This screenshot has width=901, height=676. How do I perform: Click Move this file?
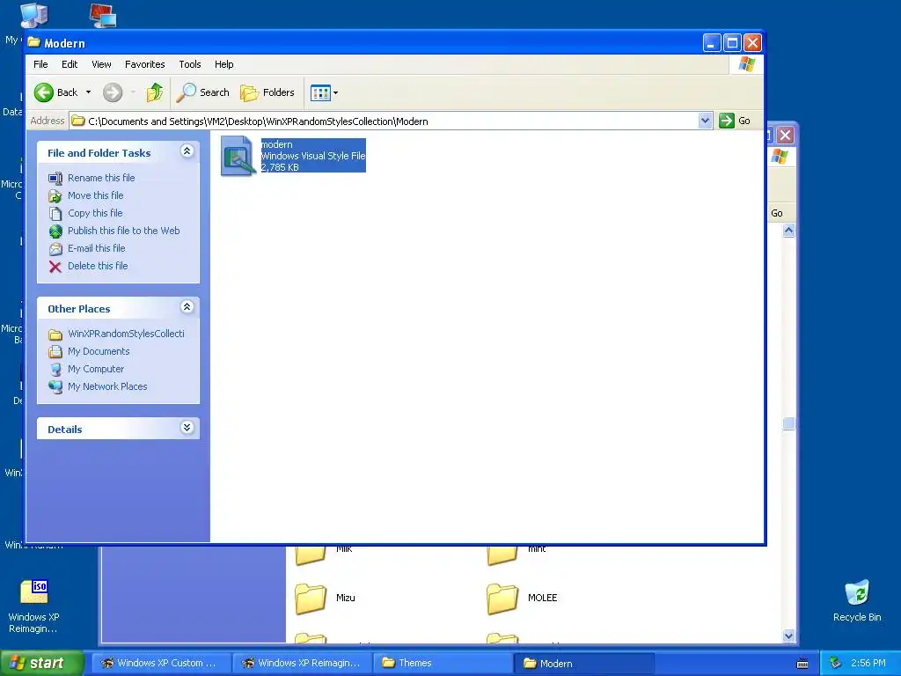(95, 195)
